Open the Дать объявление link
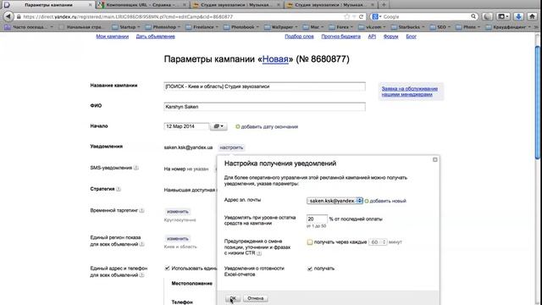 [155, 36]
